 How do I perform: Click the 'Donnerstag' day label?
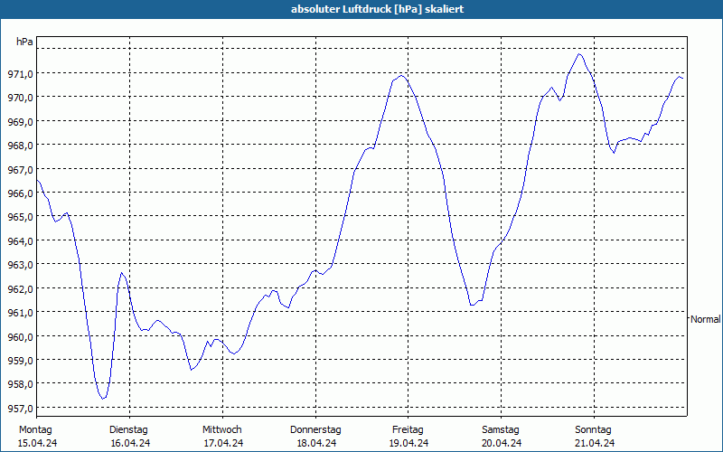click(315, 429)
